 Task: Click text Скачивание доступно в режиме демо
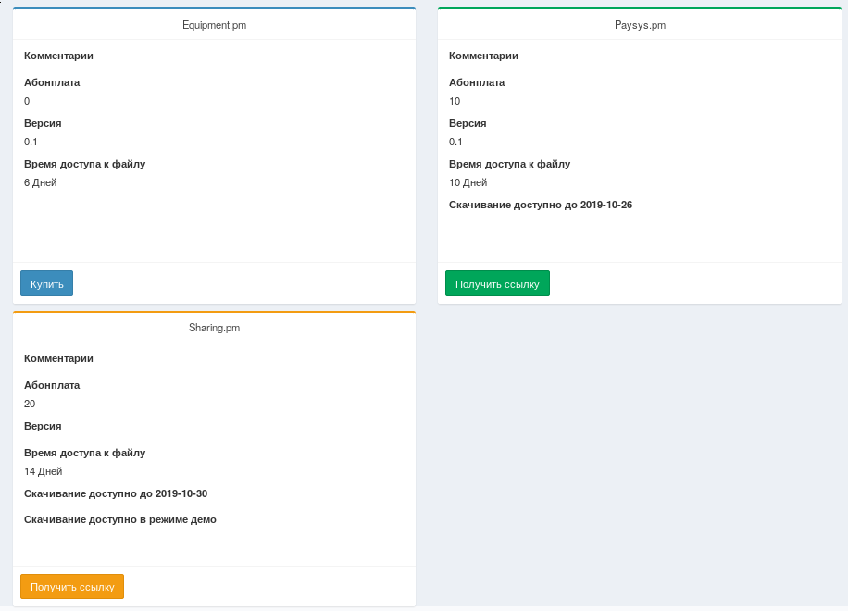(x=120, y=519)
